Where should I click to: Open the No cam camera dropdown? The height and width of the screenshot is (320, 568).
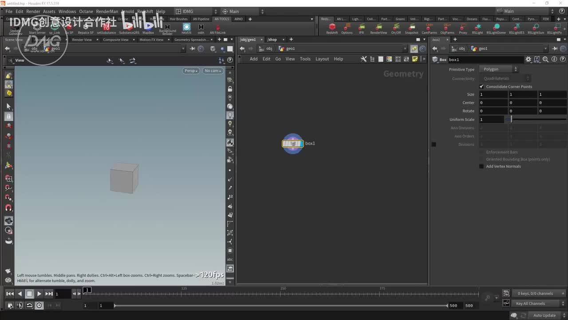213,71
